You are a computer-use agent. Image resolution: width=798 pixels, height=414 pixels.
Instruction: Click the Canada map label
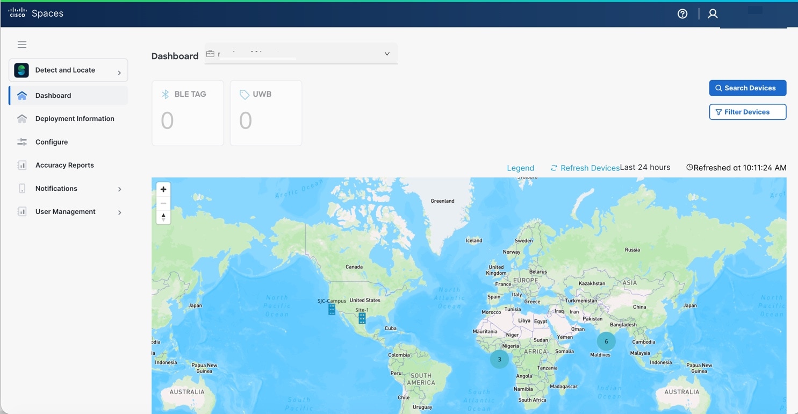click(x=354, y=267)
